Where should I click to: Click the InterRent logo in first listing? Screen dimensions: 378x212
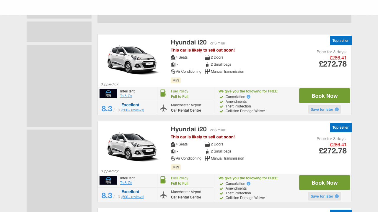(x=108, y=93)
